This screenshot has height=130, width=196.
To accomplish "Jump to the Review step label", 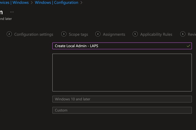I will [192, 34].
